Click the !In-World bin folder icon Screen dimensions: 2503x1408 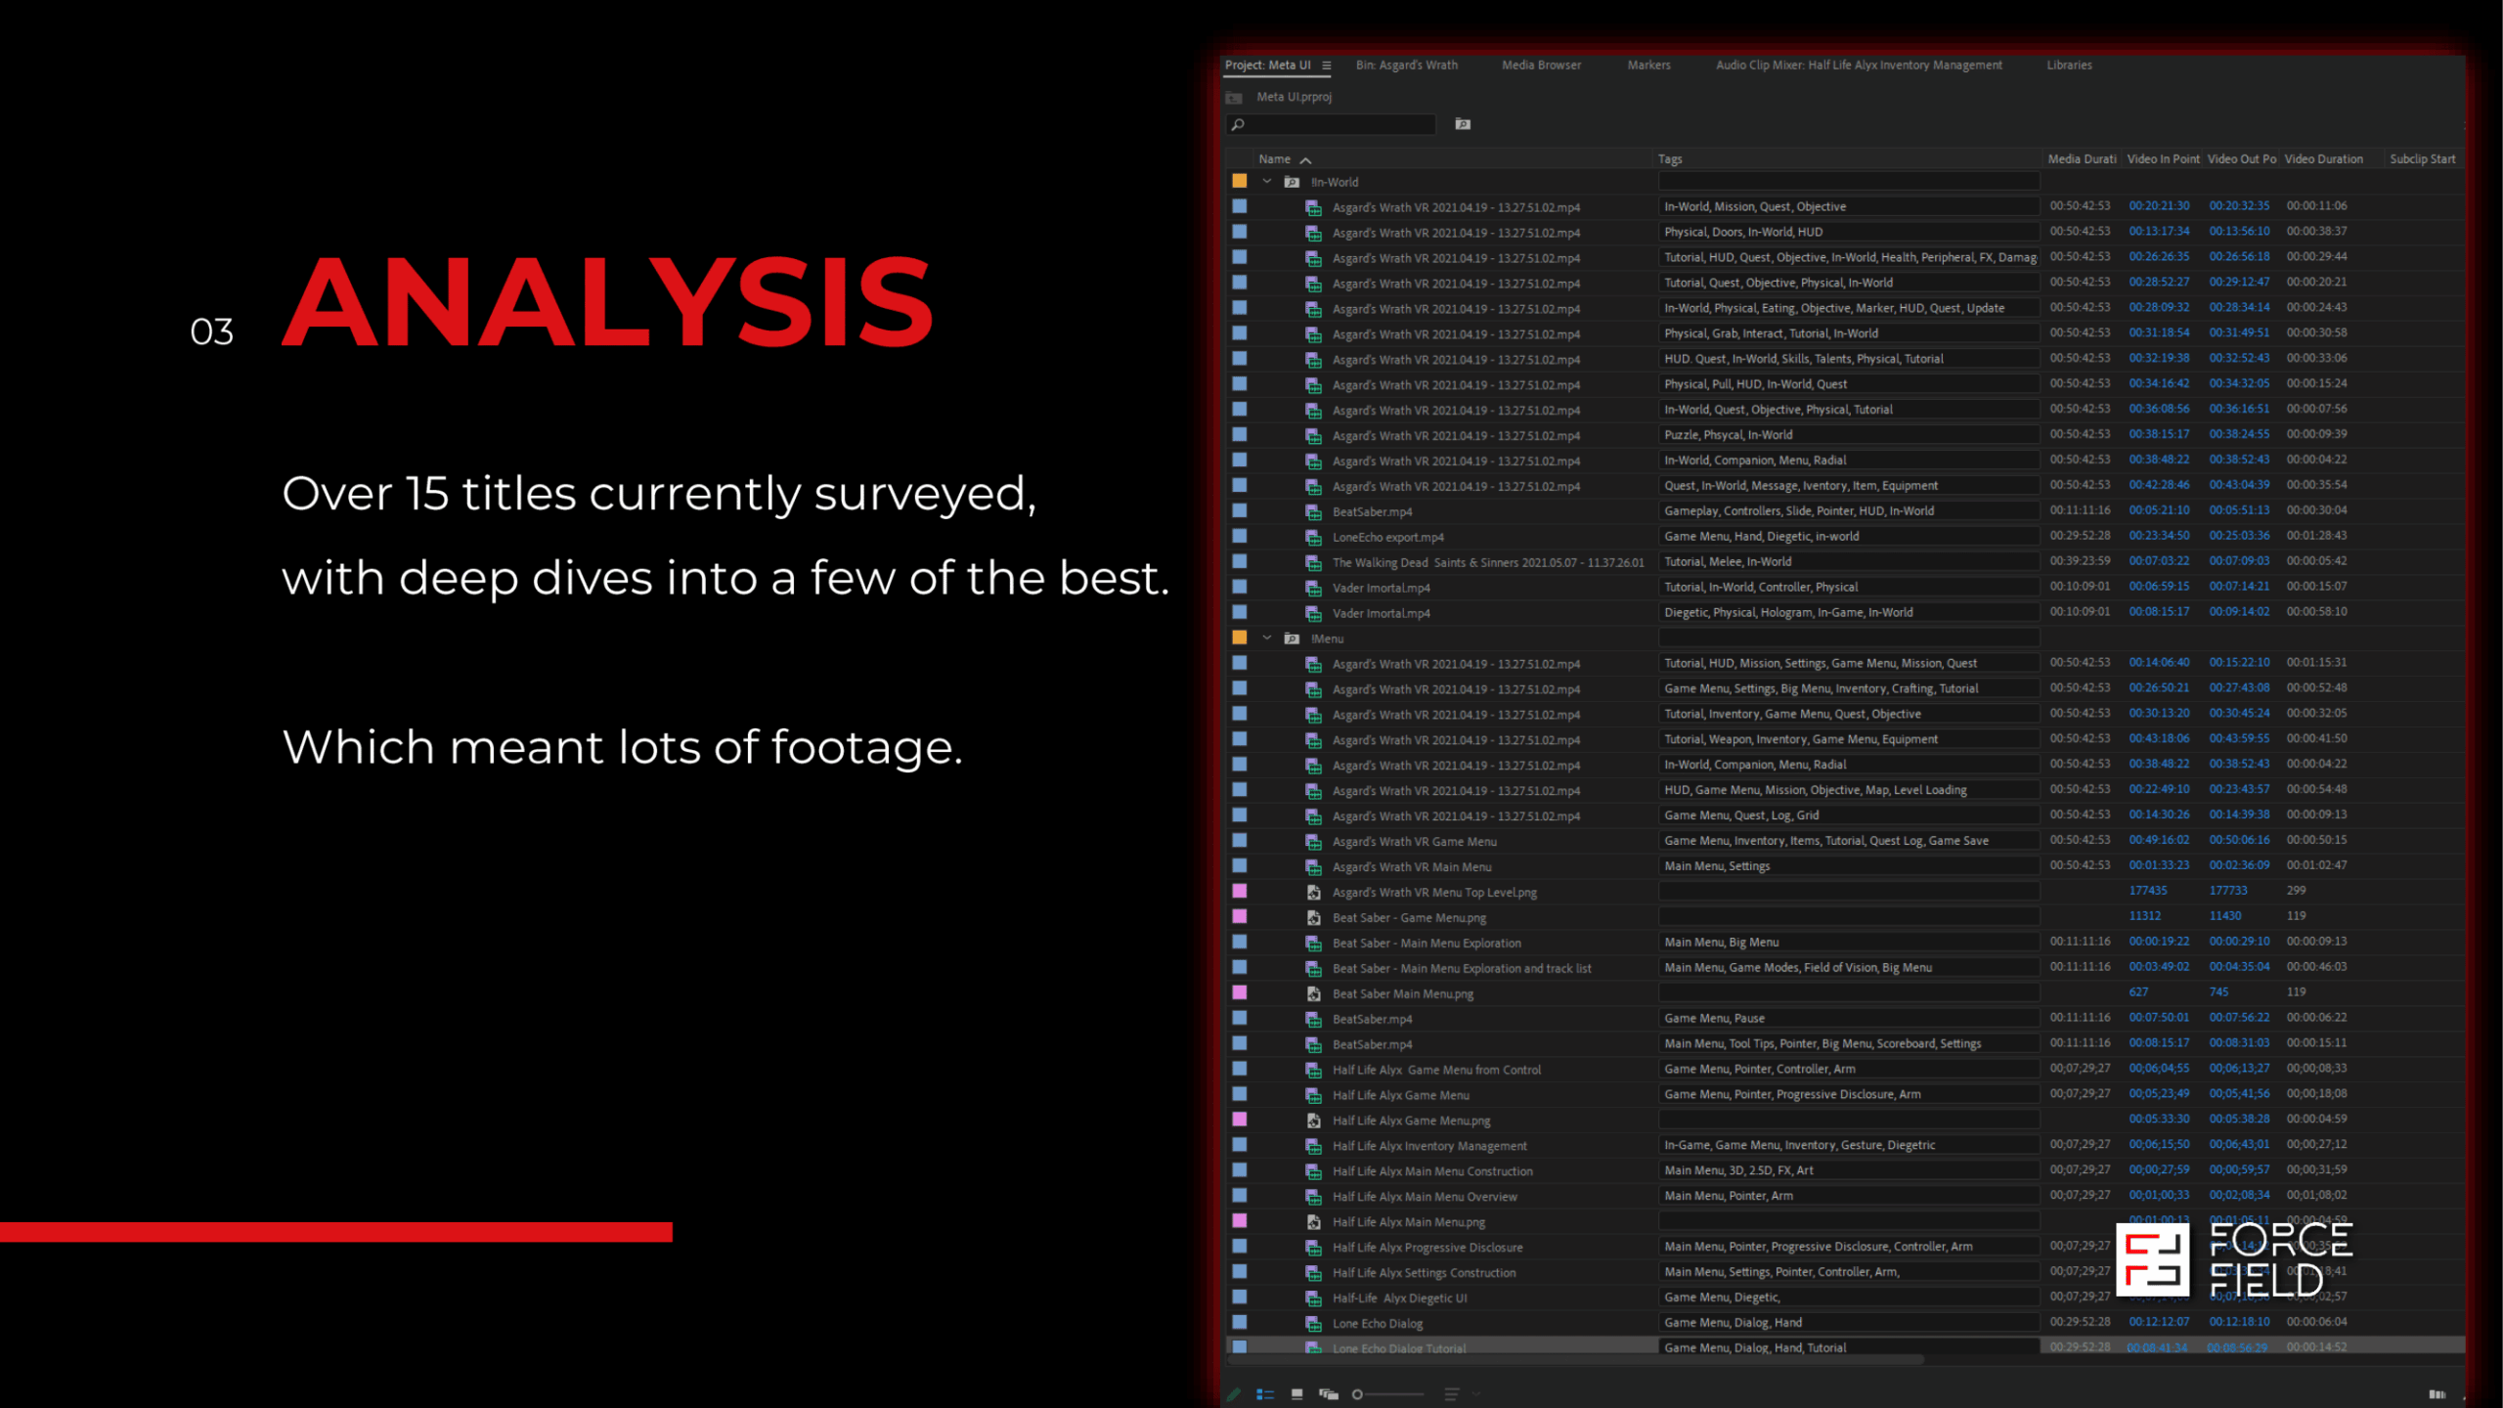[1292, 182]
